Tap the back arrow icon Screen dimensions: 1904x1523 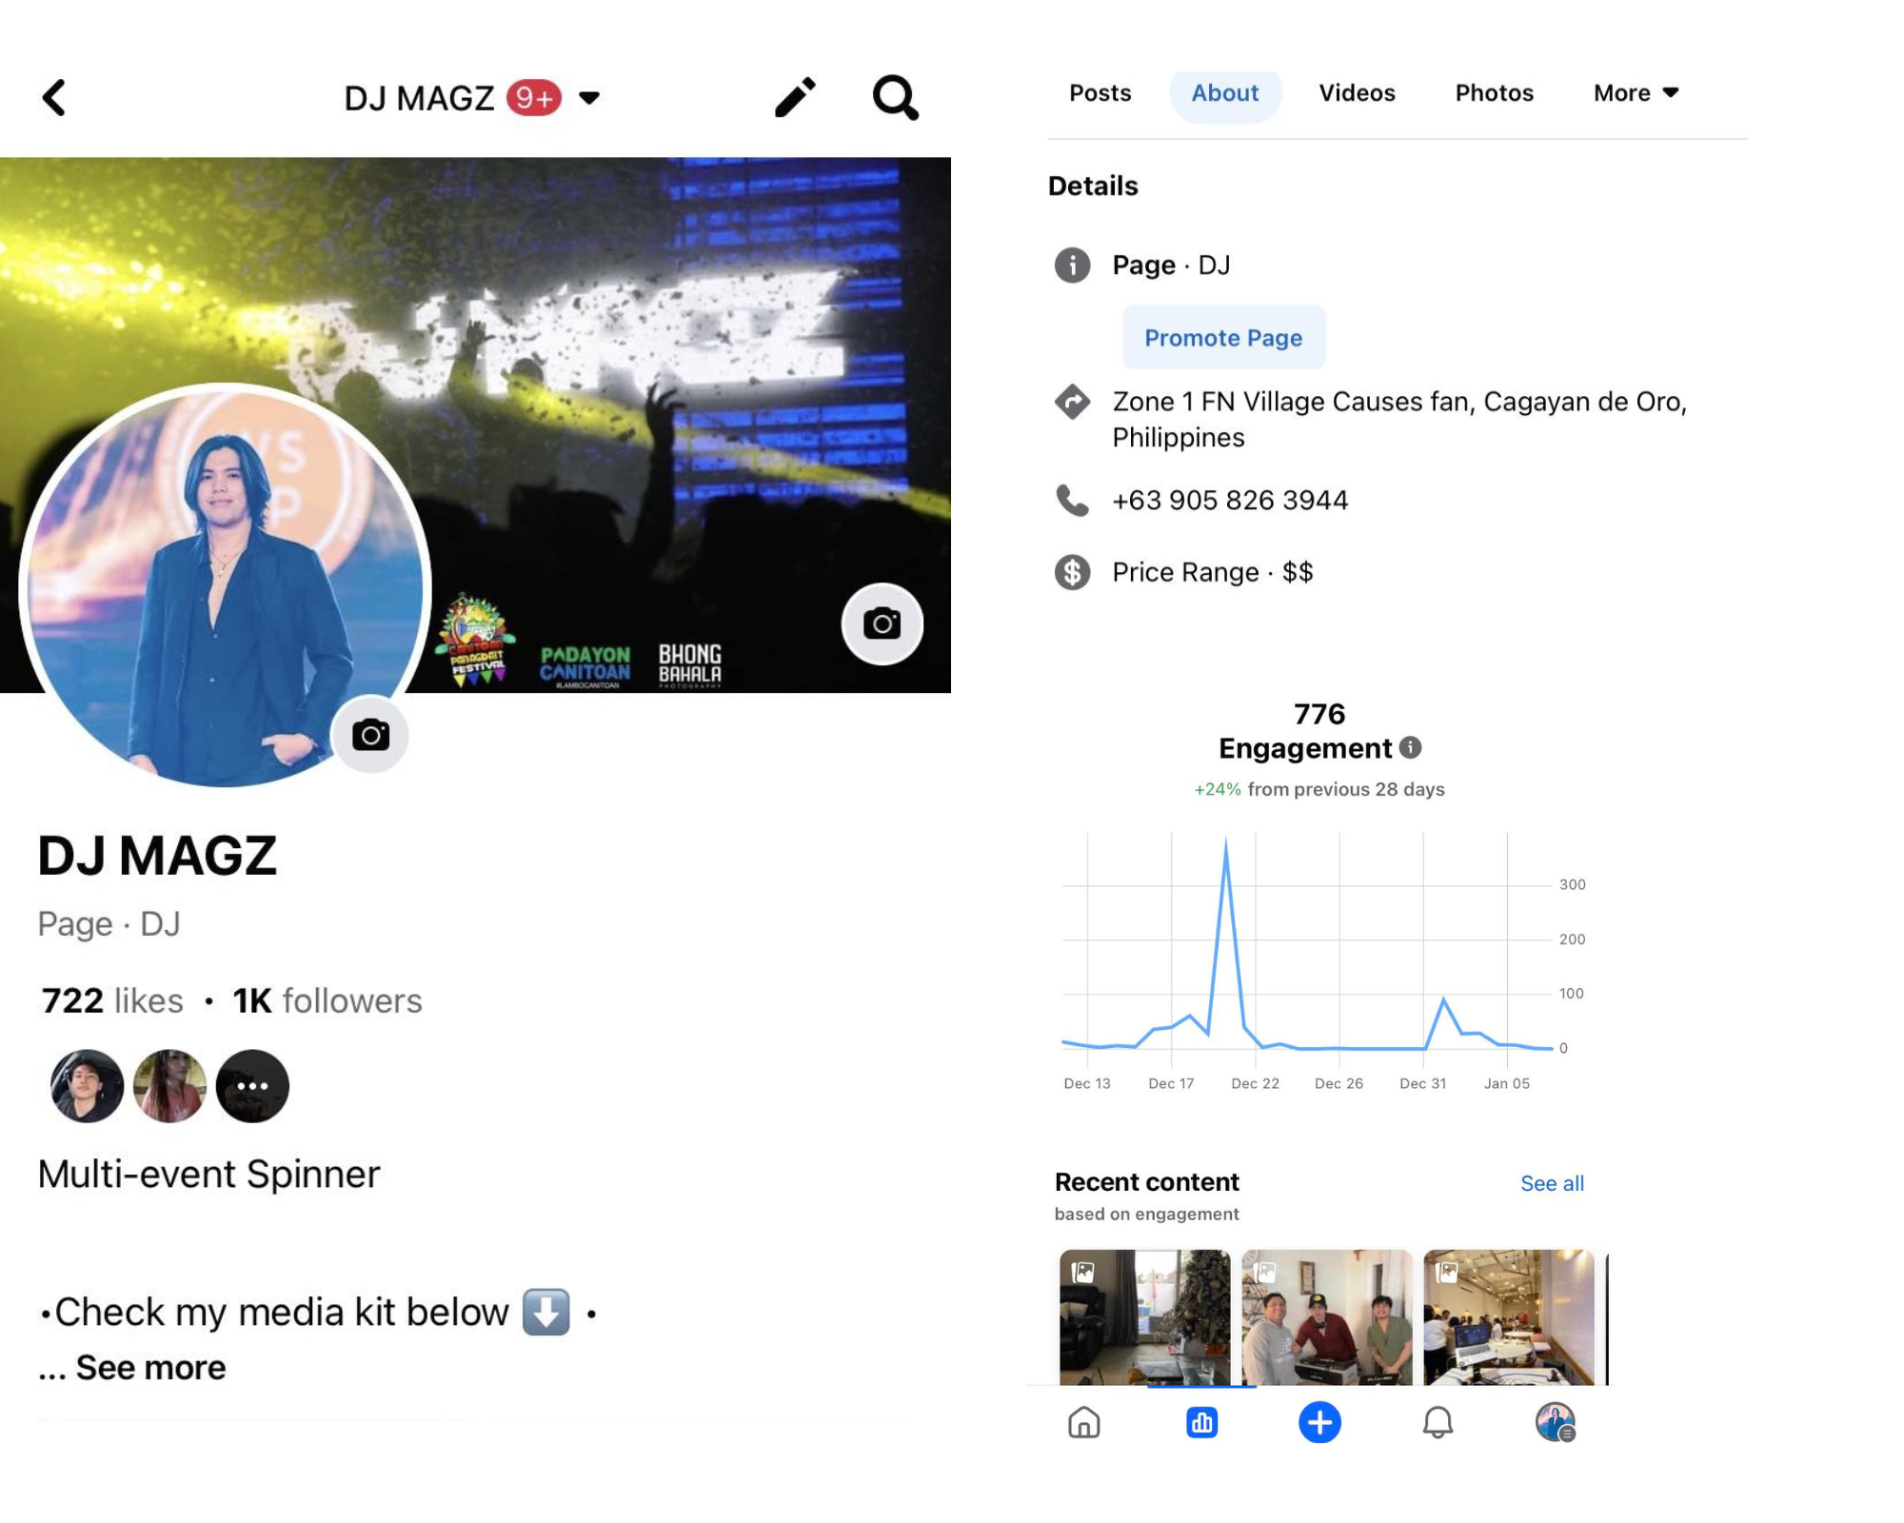(54, 97)
